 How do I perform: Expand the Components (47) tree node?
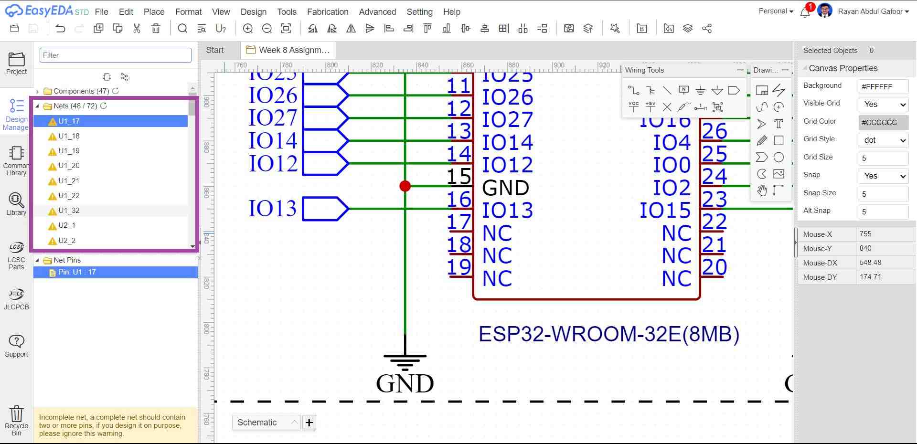(38, 91)
